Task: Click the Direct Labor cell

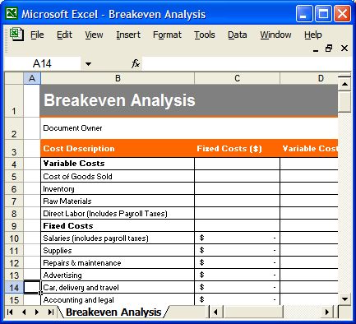Action: [x=118, y=213]
